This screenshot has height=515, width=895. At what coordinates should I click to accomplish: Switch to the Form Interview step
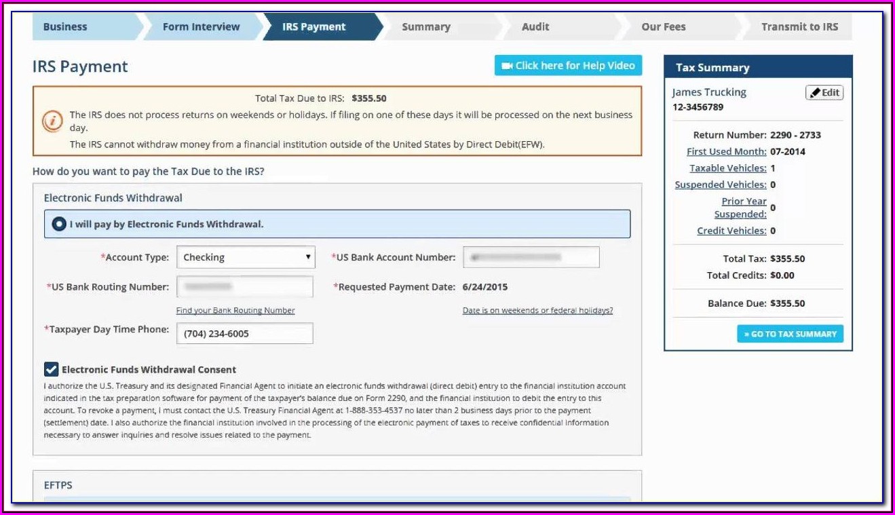(x=201, y=27)
